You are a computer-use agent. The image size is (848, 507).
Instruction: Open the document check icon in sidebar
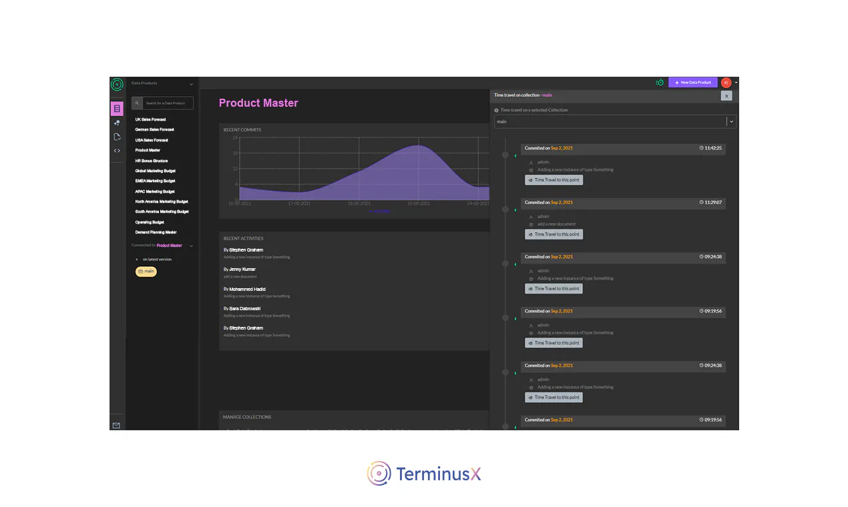[x=117, y=137]
